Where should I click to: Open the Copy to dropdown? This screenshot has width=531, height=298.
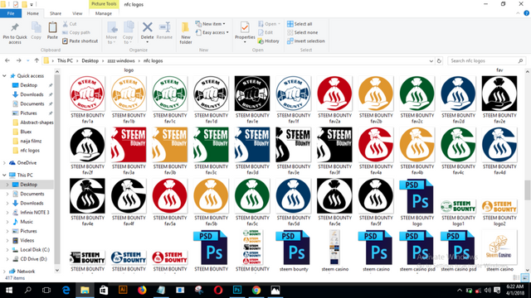[128, 33]
